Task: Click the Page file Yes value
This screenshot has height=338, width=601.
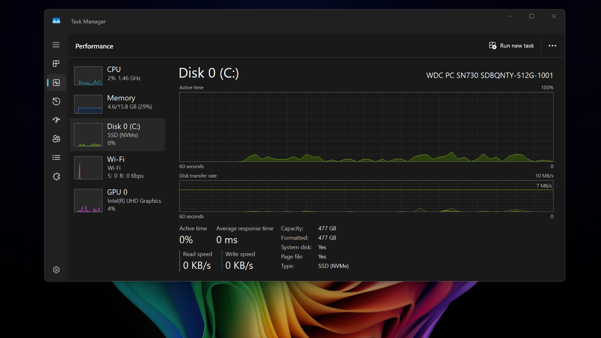Action: [x=322, y=257]
